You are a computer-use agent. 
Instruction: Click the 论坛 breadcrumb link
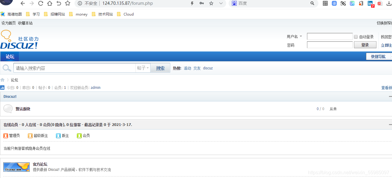[x=15, y=80]
